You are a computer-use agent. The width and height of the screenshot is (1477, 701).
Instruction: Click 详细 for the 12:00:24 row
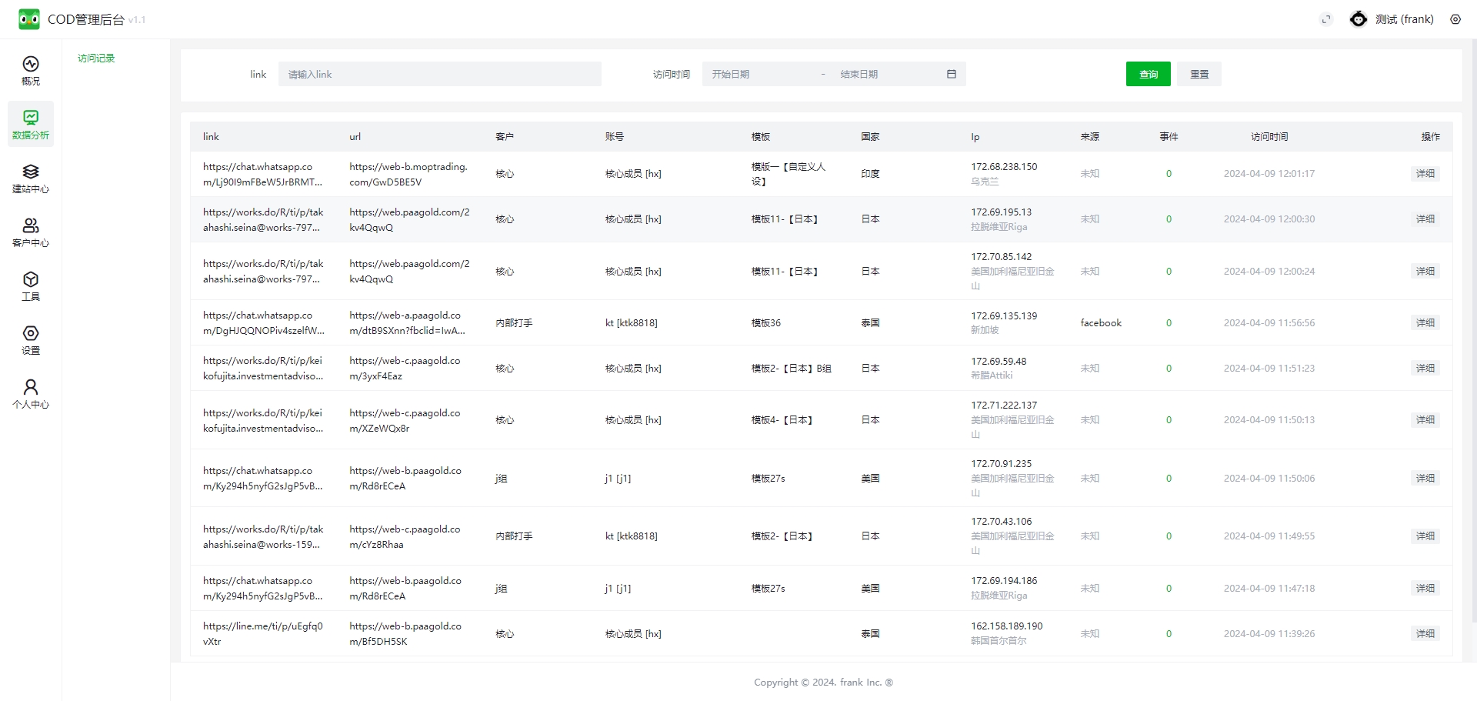(x=1425, y=272)
